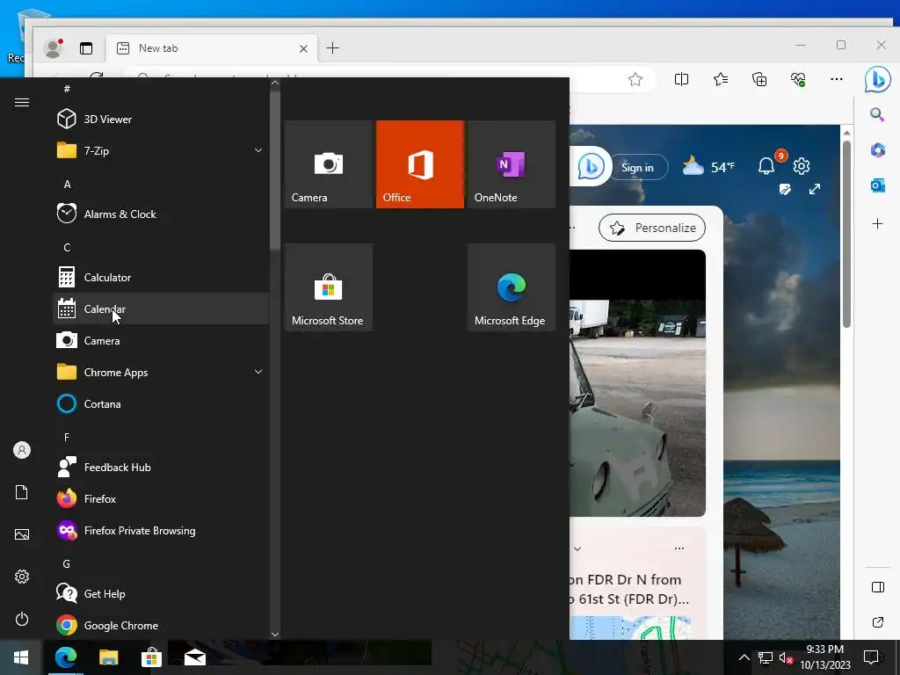The image size is (900, 675).
Task: Open Firefox Private Browsing
Action: coord(161,530)
